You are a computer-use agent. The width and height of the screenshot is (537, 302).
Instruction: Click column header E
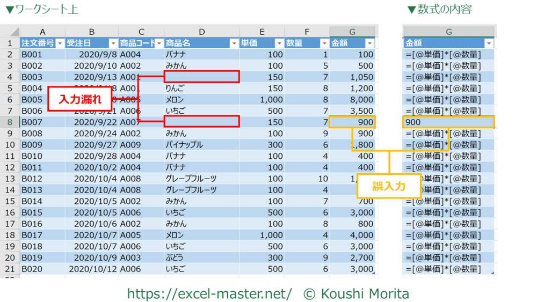(x=262, y=32)
